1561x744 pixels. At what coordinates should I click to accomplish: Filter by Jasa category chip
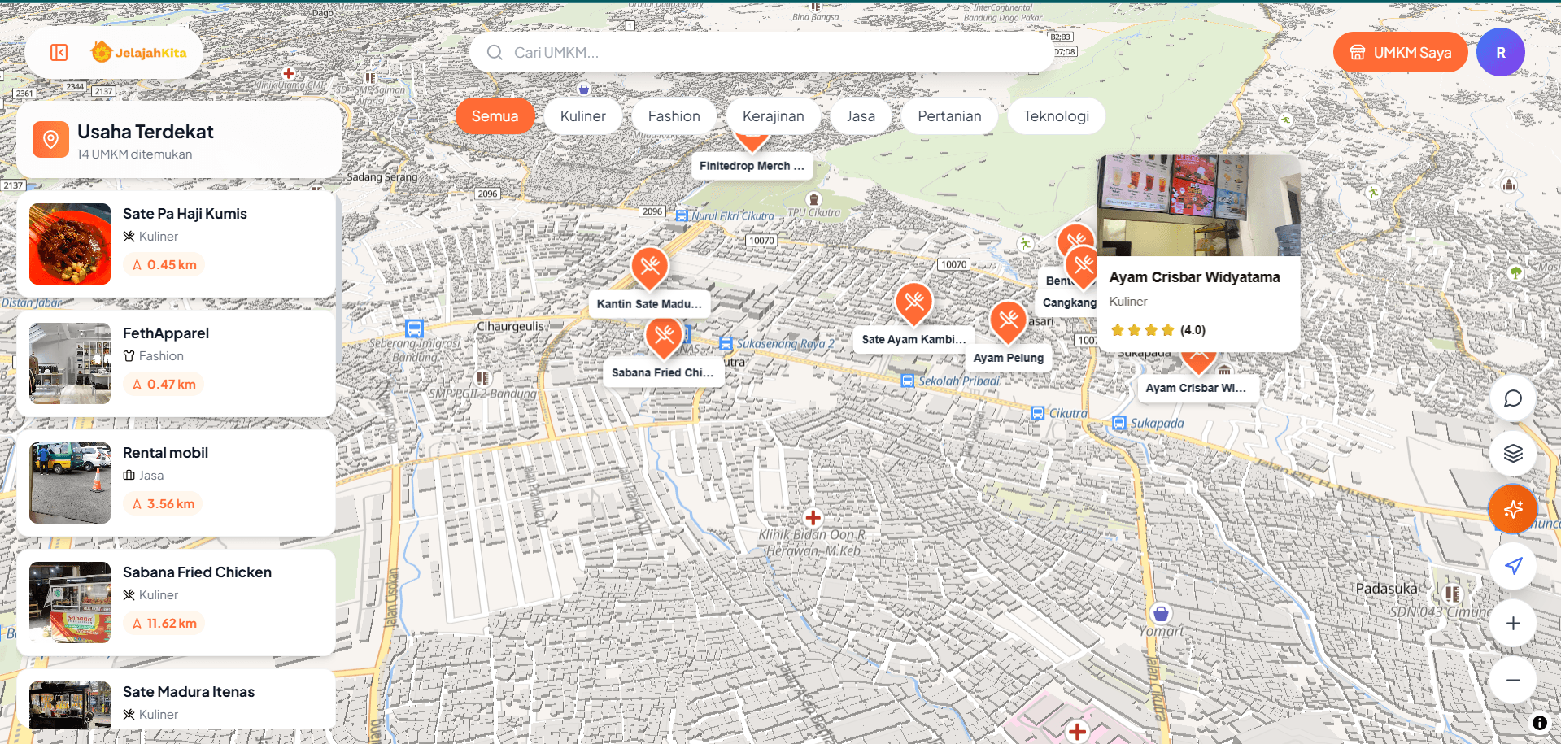point(861,116)
